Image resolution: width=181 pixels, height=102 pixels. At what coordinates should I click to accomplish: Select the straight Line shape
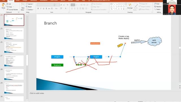[114, 4]
